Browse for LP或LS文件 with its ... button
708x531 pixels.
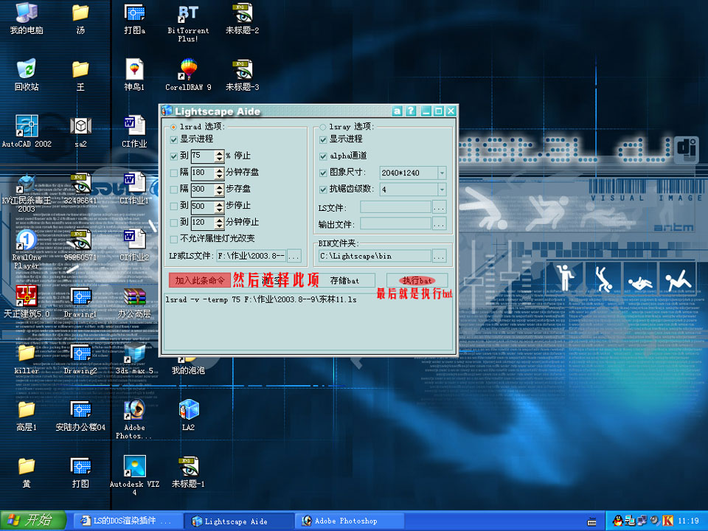294,256
